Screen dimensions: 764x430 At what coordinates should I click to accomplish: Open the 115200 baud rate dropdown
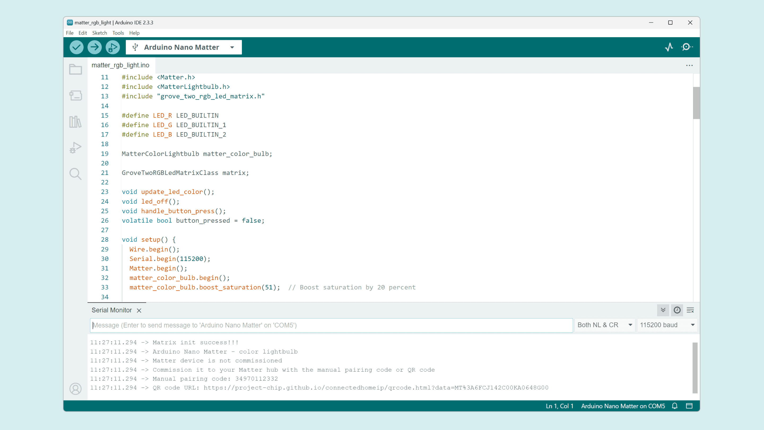click(667, 325)
